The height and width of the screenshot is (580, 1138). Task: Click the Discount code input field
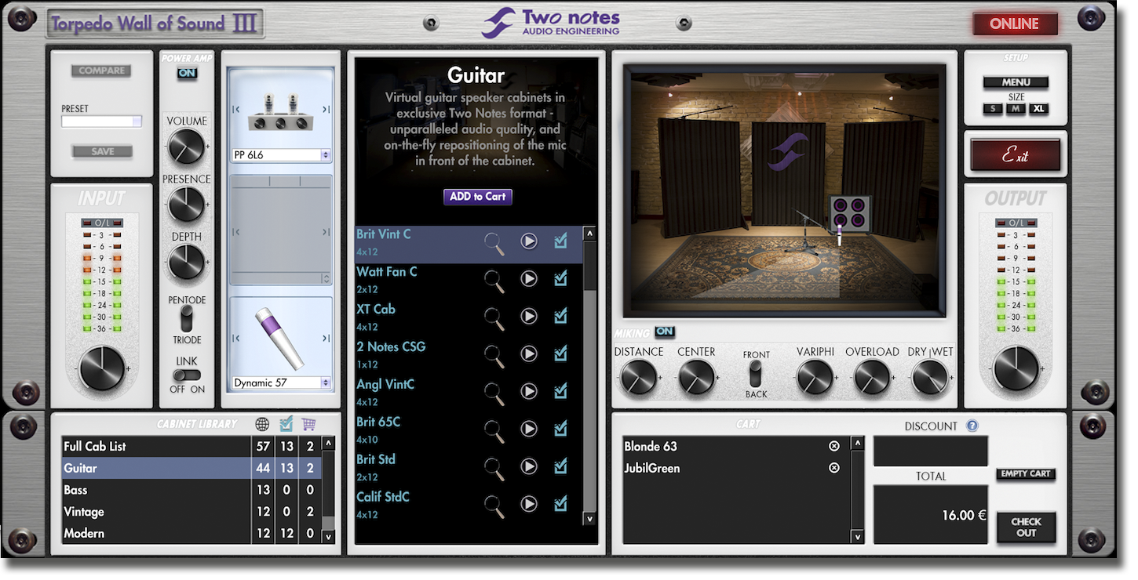tap(931, 451)
